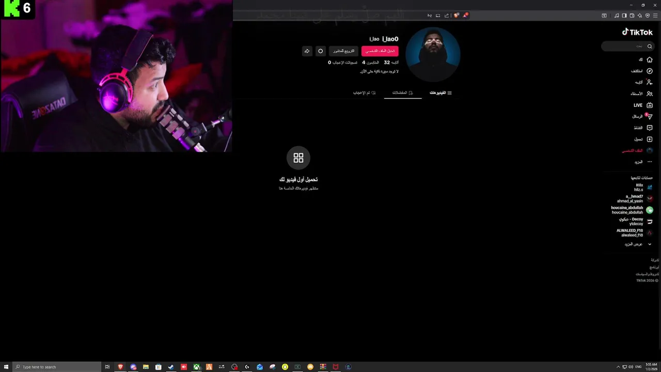Open the Friends icon in TikTok sidebar
This screenshot has width=661, height=372.
650,94
